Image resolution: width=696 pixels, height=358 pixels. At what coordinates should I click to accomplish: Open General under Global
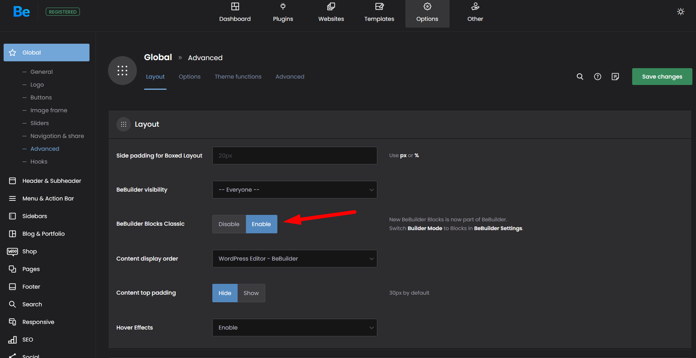(x=41, y=72)
